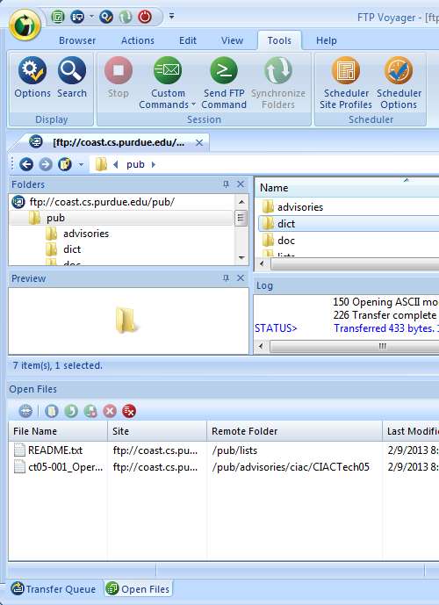Open the Custom Commands dropdown

click(168, 83)
